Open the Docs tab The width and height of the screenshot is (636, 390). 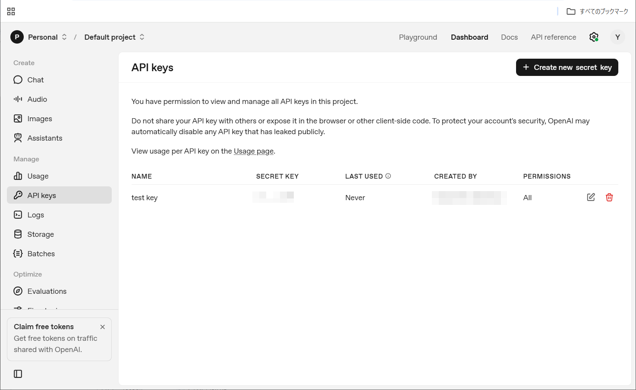[x=509, y=37]
